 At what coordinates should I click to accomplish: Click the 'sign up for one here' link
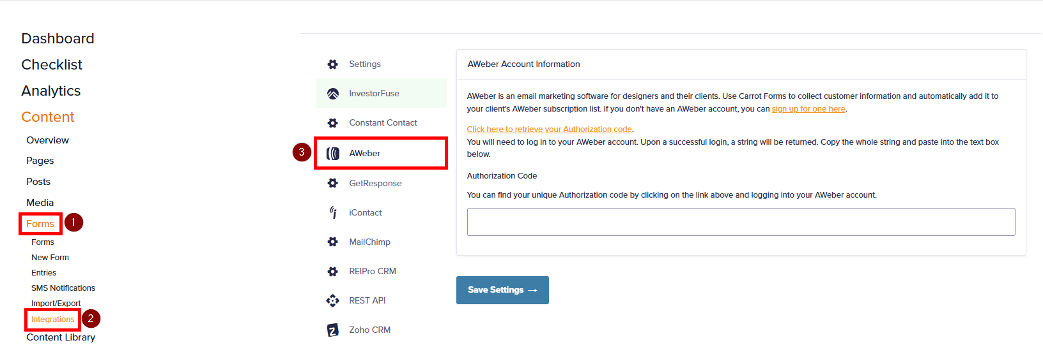(808, 109)
